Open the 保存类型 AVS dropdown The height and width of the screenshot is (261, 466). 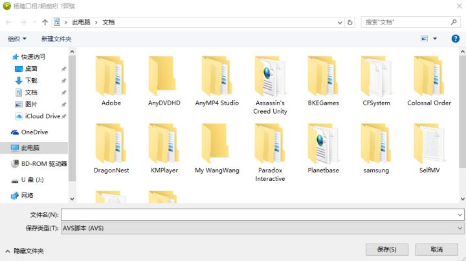pyautogui.click(x=262, y=228)
